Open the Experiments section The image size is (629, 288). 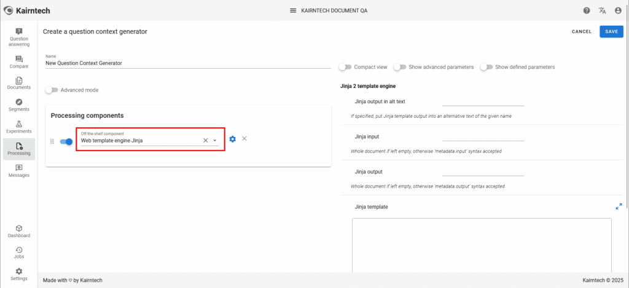(x=19, y=127)
